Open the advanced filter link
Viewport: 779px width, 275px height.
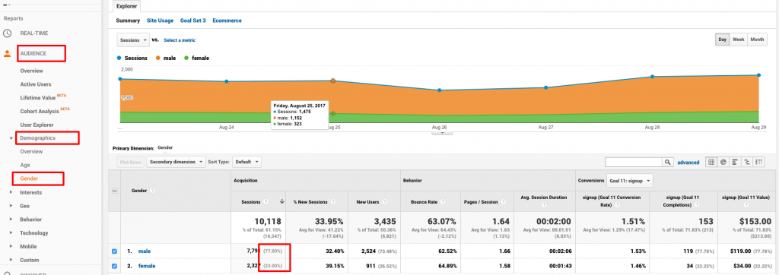(x=688, y=163)
